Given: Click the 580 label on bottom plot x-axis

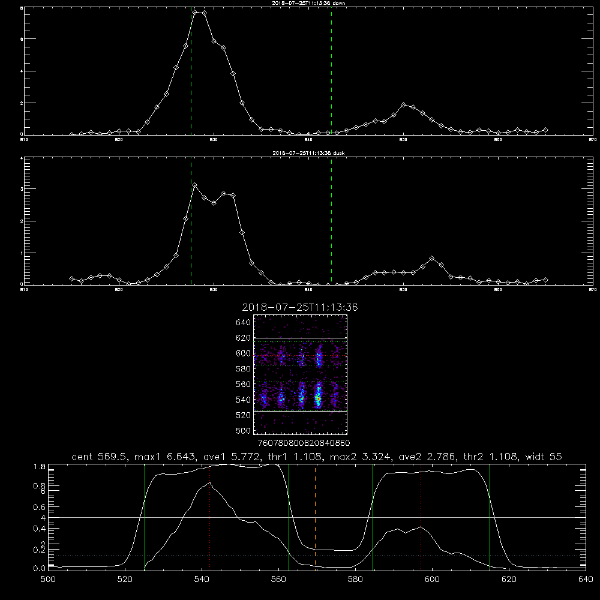Looking at the screenshot, I should [355, 580].
